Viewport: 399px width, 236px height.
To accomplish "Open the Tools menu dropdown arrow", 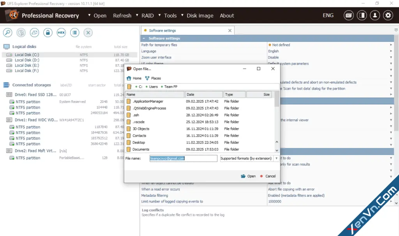I will 159,15.
